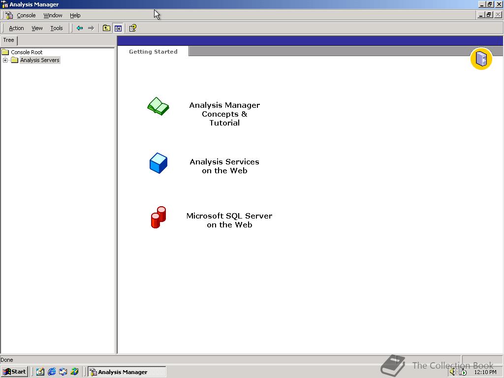Screen dimensions: 504x378
Task: Click the Start button
Action: click(14, 372)
